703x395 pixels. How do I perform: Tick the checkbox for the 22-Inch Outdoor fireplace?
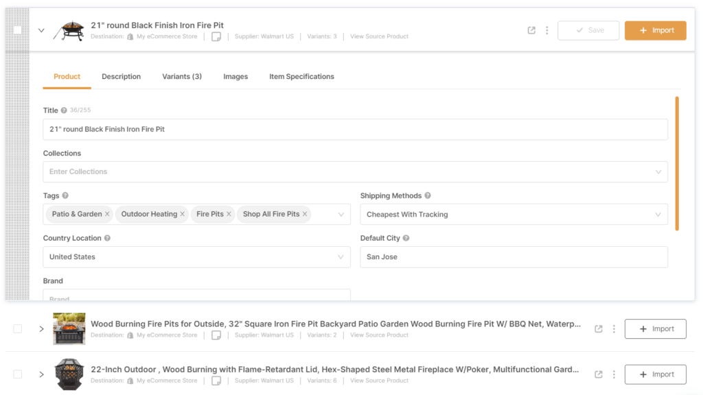17,374
